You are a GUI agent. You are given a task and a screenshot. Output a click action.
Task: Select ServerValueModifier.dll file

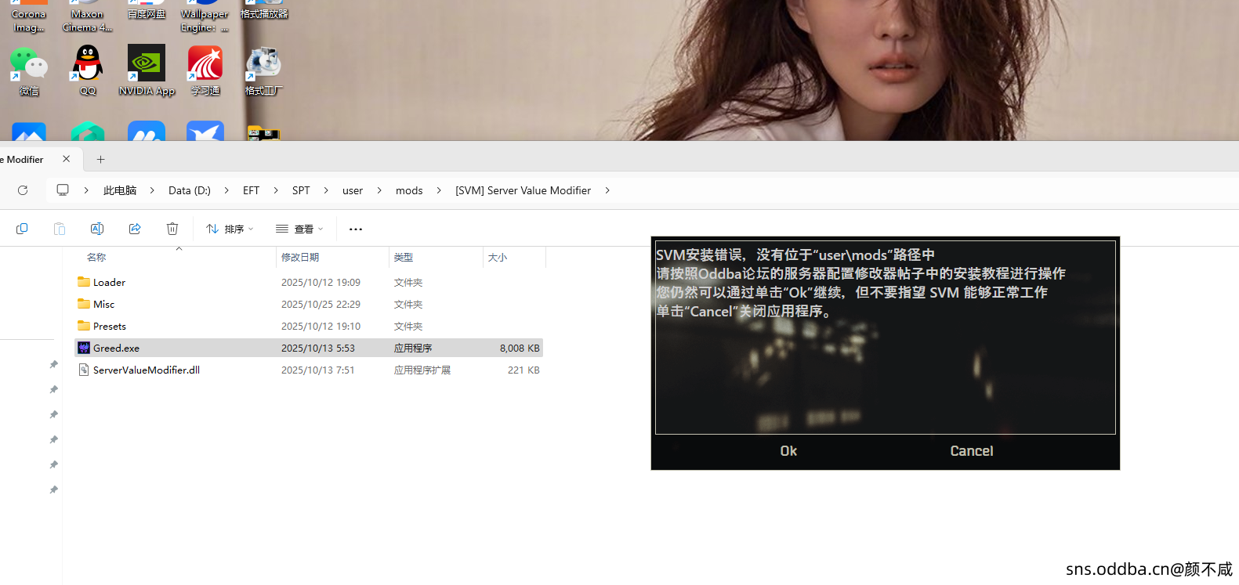(146, 370)
